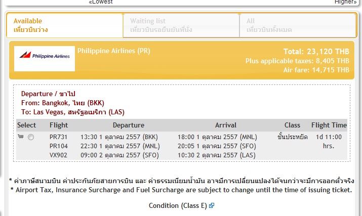Image resolution: width=362 pixels, height=216 pixels.
Task: Open the Waiting list tab
Action: point(181,25)
